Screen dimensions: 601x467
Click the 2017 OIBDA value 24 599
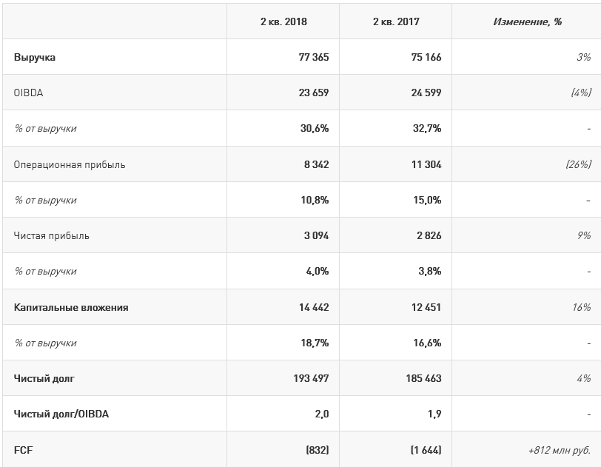pyautogui.click(x=426, y=93)
